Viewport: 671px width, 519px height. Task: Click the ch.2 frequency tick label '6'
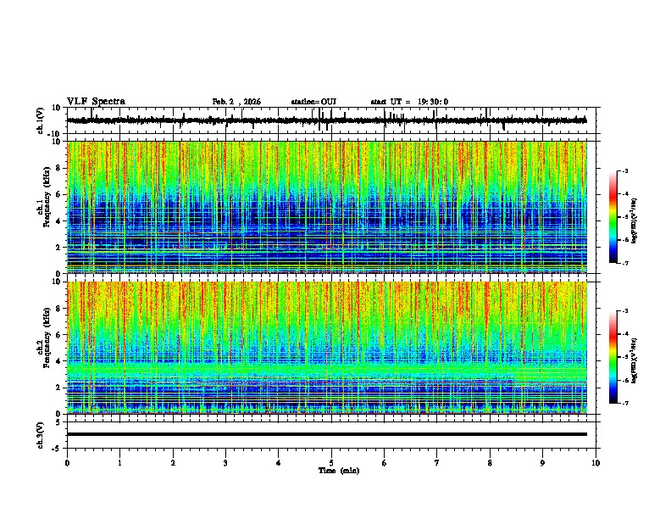(59, 335)
